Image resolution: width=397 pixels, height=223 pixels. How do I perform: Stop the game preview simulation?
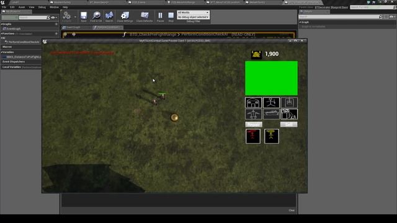pyautogui.click(x=171, y=17)
